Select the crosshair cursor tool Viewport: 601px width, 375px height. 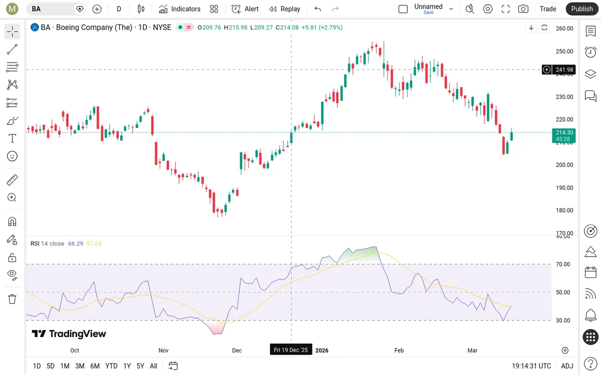(x=13, y=31)
